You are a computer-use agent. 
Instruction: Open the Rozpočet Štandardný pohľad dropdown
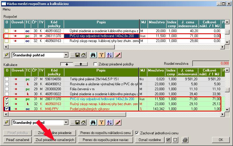tap(66, 55)
